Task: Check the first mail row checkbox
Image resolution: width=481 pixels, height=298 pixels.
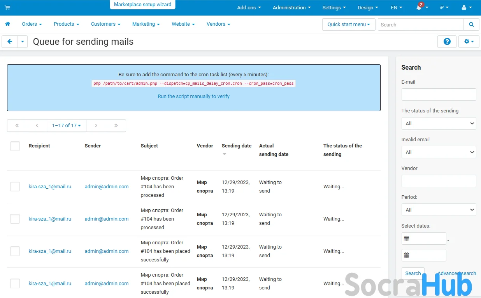Action: 15,187
